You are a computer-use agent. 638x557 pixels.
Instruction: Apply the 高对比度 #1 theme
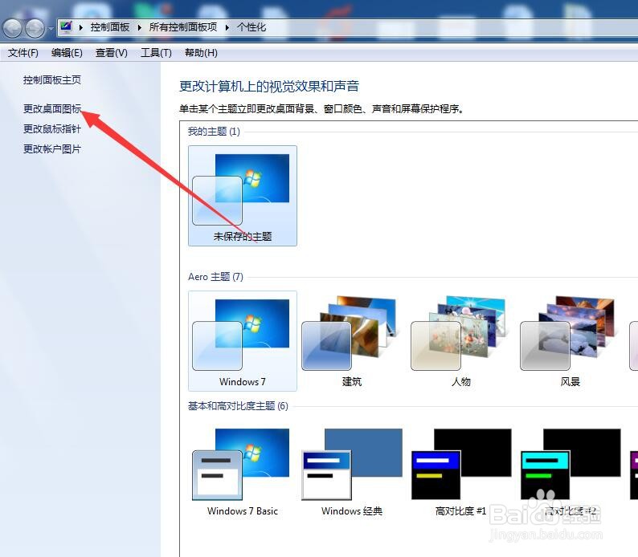(x=461, y=472)
